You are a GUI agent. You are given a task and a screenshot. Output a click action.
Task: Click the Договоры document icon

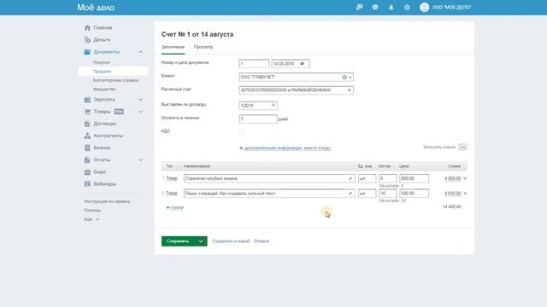[x=87, y=124]
